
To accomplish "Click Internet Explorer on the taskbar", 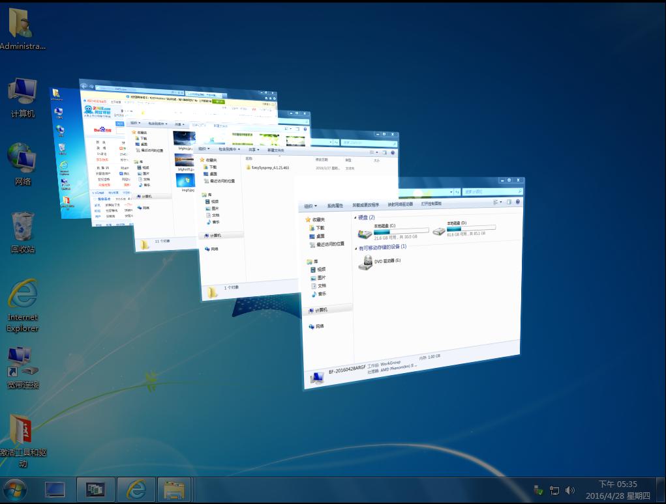I will click(136, 490).
